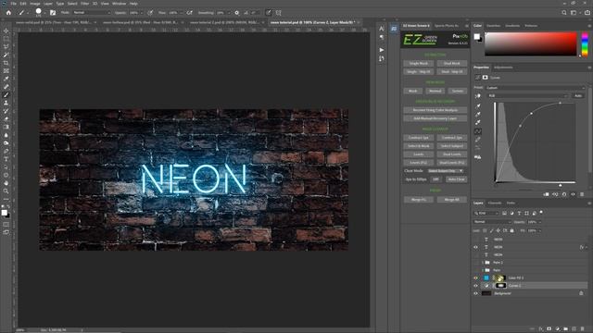593x333 pixels.
Task: Open the RGB channel dropdown in Curves
Action: pos(527,96)
